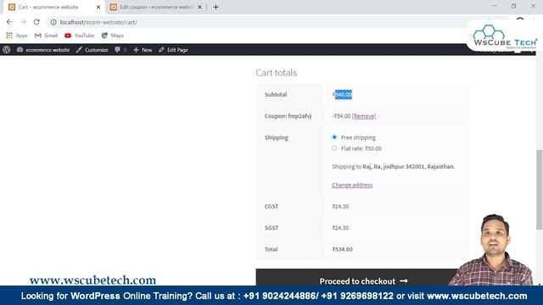Open Customize in the admin bar

click(x=92, y=50)
